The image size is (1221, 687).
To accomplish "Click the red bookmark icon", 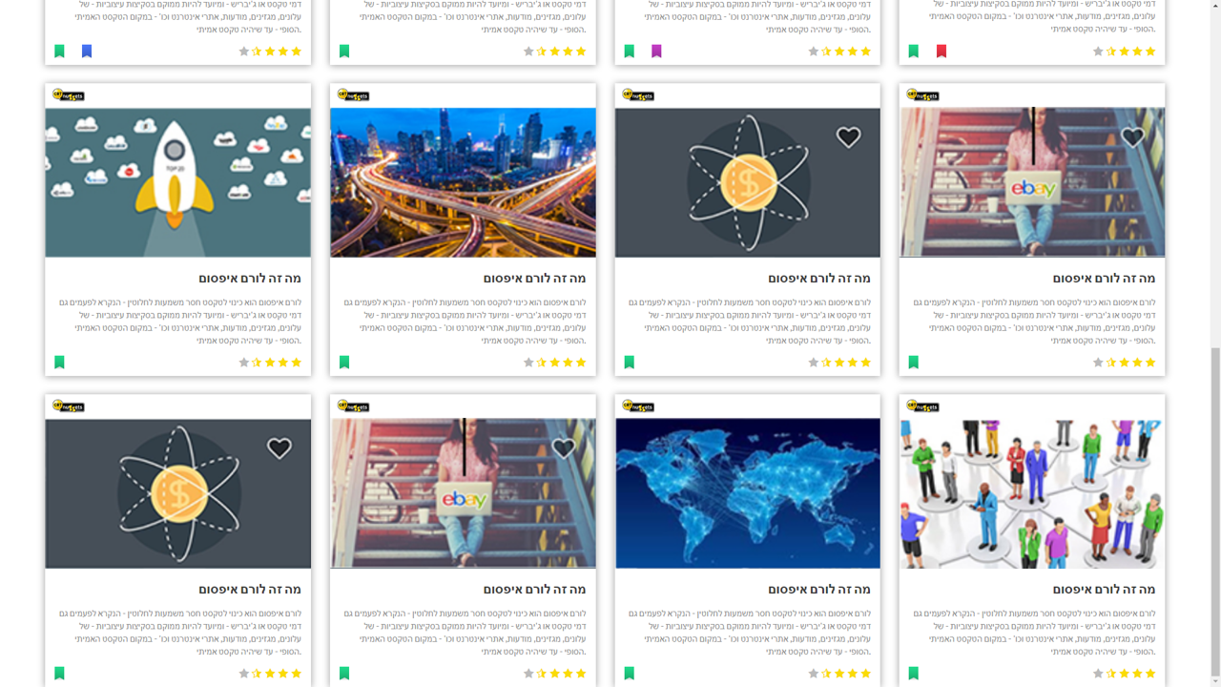I will tap(942, 52).
